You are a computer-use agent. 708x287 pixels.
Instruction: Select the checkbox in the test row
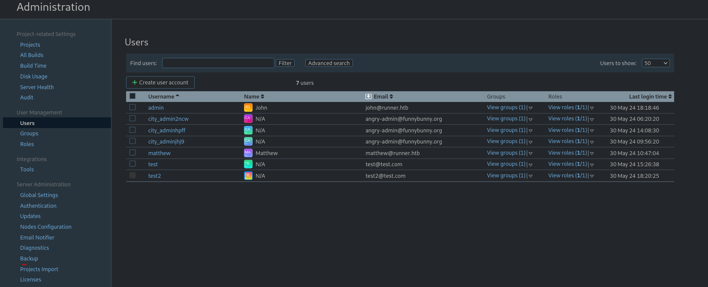point(133,164)
